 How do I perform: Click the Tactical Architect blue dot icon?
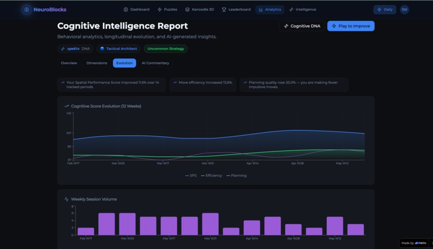point(102,48)
